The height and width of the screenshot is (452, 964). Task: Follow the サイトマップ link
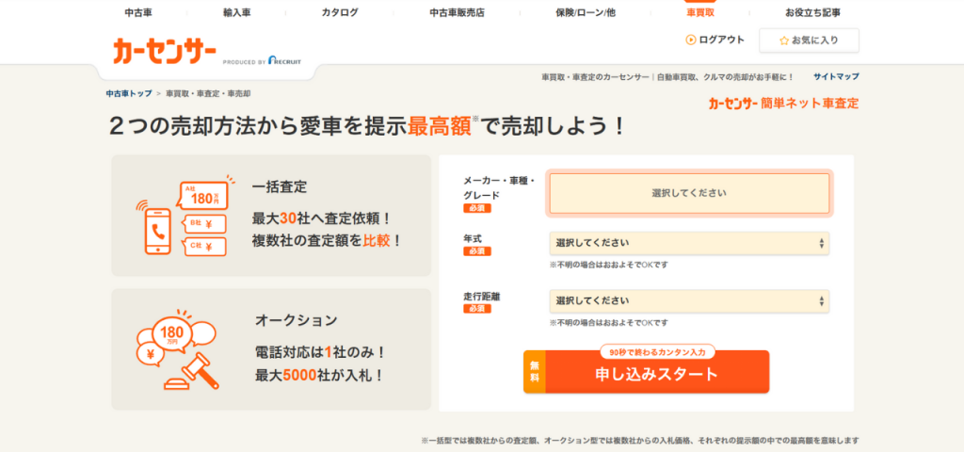tap(836, 76)
